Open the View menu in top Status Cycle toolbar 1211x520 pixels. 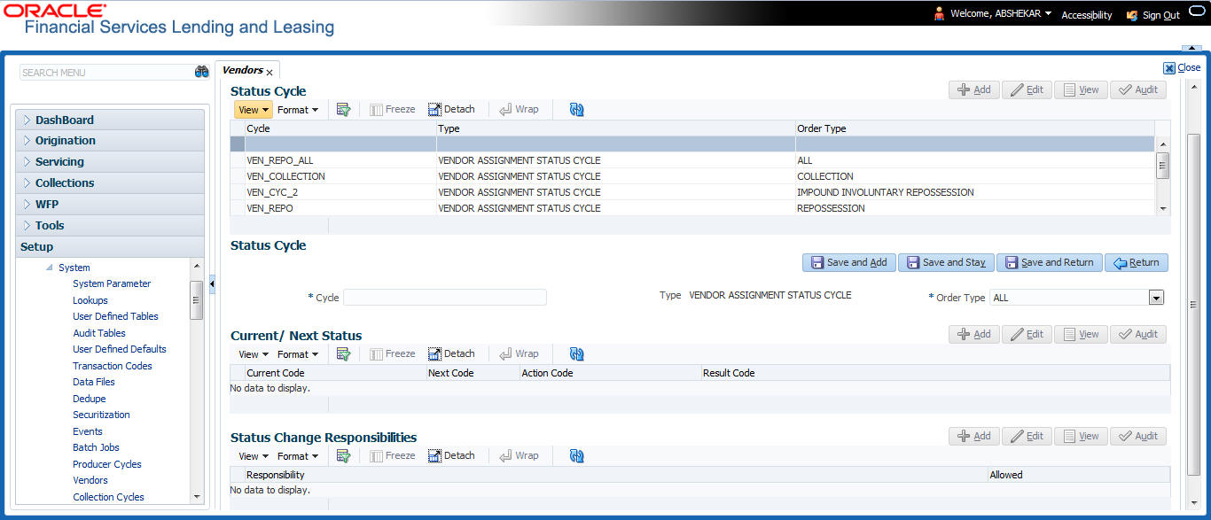(253, 110)
